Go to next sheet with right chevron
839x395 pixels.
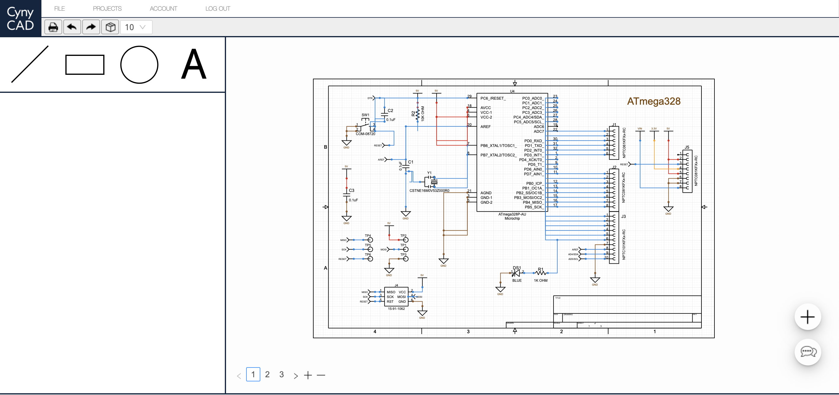click(x=296, y=376)
